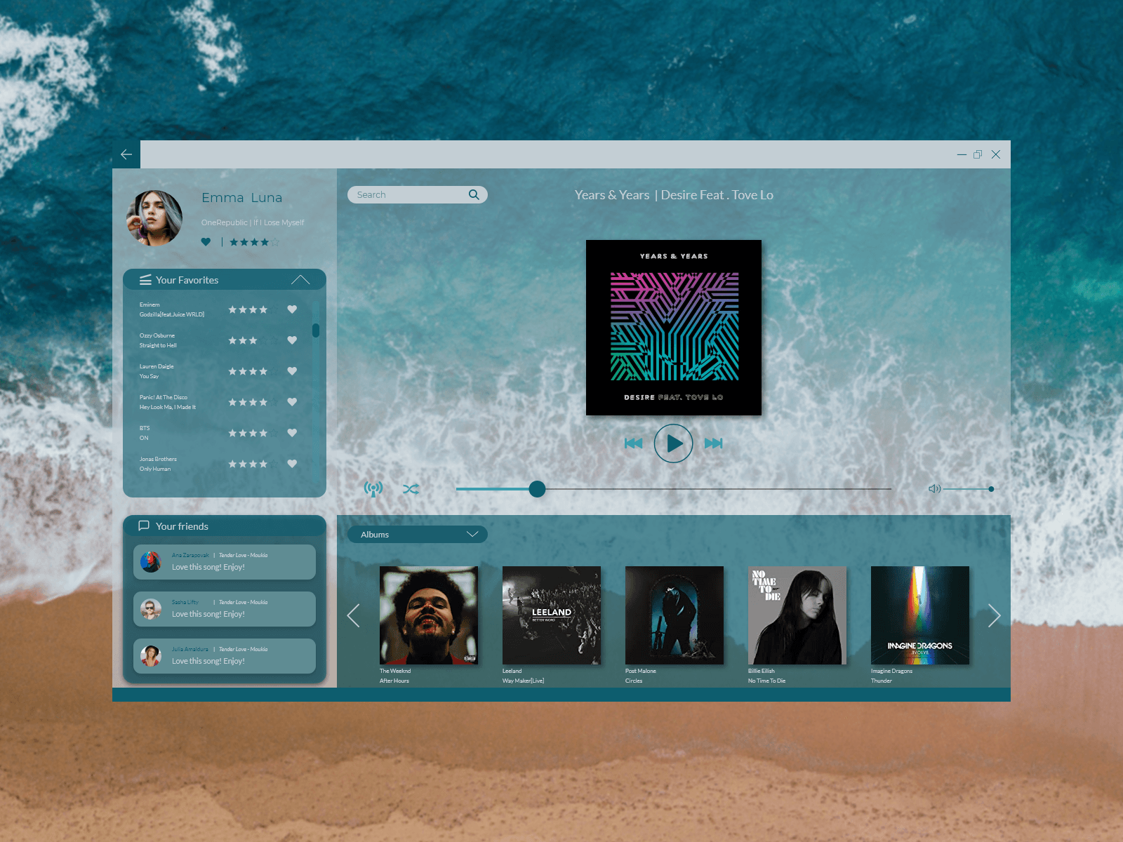Open the Albums dropdown
The image size is (1123, 842).
417,535
